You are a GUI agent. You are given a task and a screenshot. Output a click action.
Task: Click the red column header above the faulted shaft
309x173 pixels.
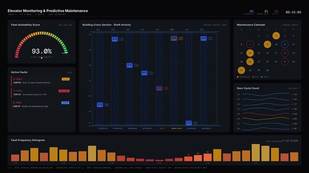tap(157, 30)
